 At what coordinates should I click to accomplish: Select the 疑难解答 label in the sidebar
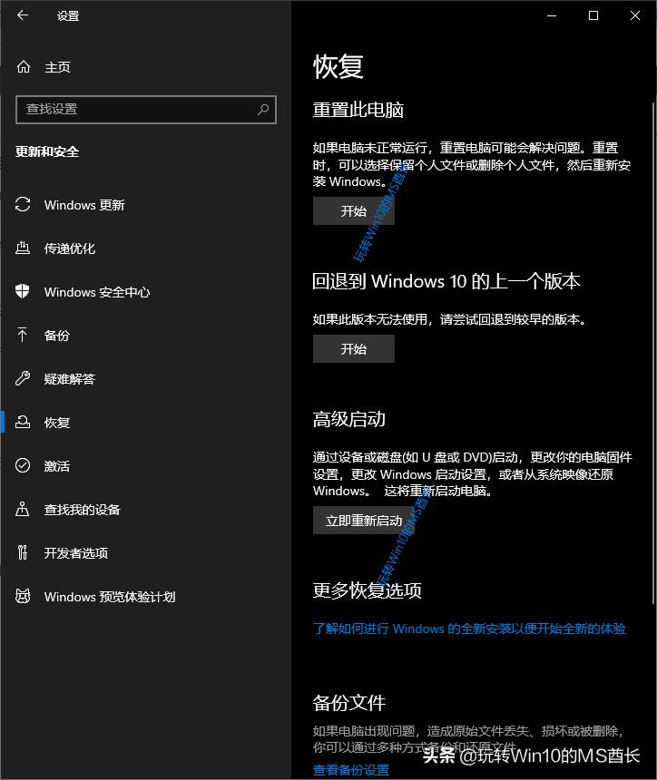[x=70, y=379]
